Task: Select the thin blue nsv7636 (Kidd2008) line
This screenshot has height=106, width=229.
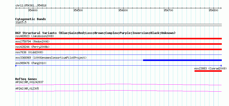Action: [118, 55]
